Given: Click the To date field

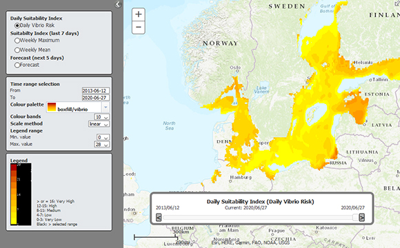Looking at the screenshot, I should click(x=96, y=98).
